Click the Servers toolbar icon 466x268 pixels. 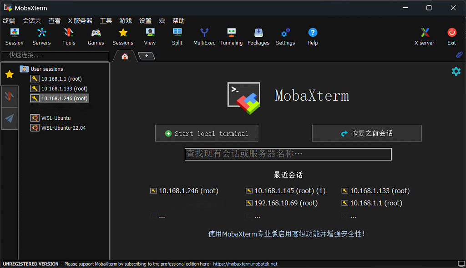(x=41, y=36)
